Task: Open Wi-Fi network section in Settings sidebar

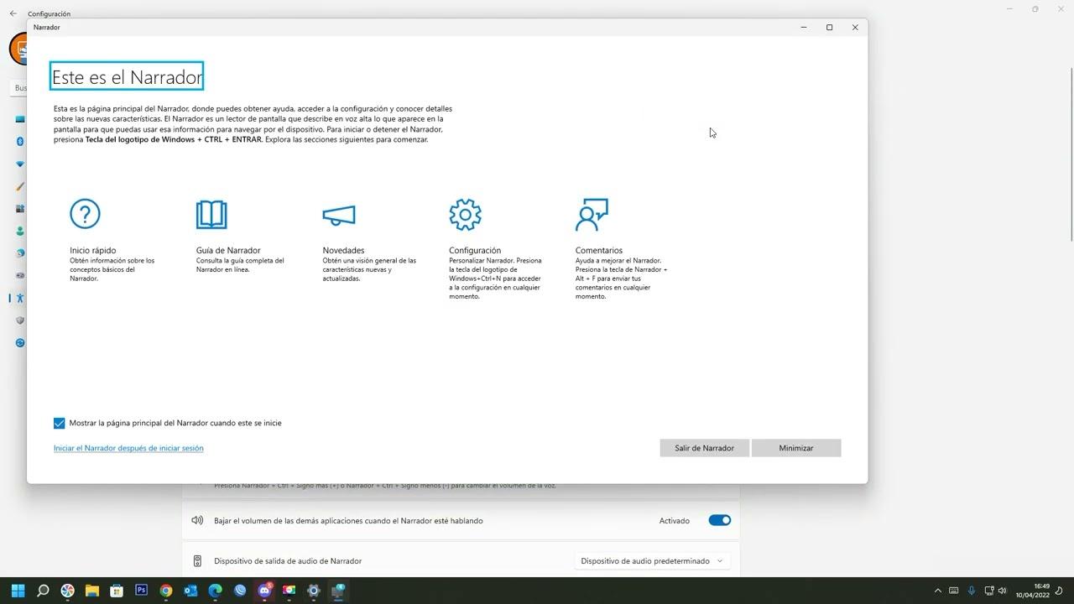Action: pyautogui.click(x=19, y=164)
